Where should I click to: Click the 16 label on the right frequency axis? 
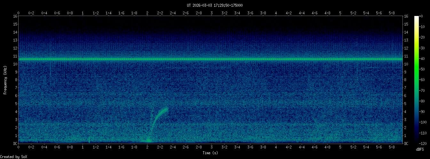[x=406, y=16]
